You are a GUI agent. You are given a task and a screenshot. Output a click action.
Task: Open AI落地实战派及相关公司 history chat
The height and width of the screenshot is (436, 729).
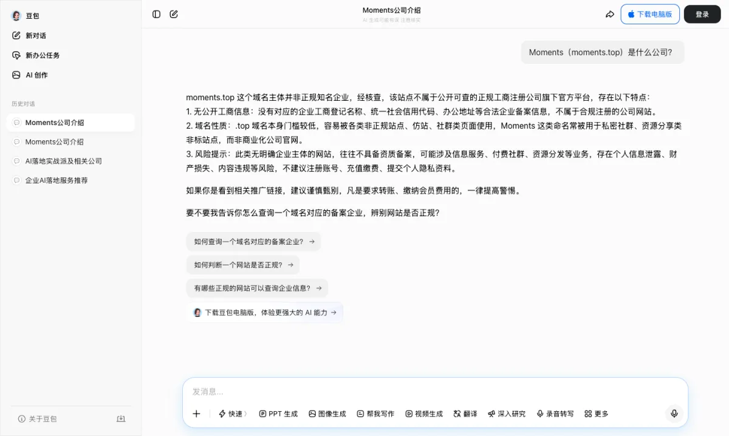70,162
